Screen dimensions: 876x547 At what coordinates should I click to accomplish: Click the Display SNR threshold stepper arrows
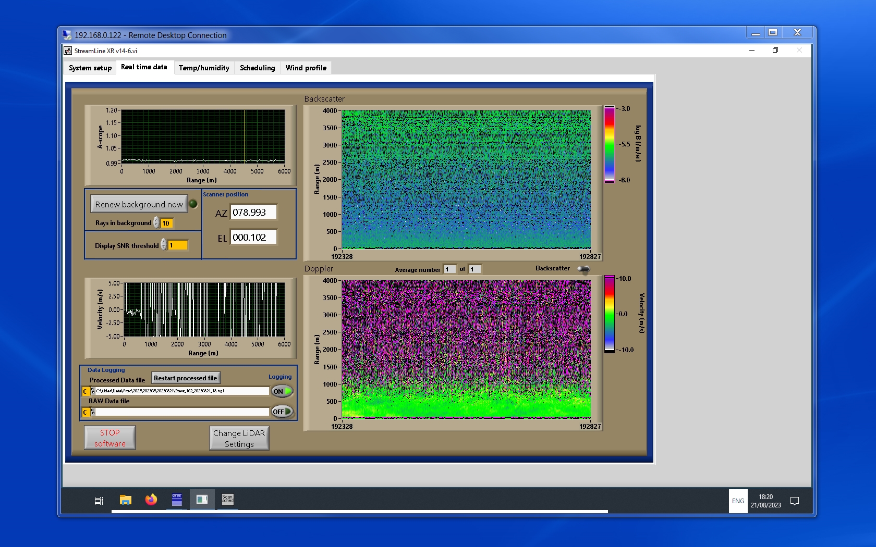click(164, 245)
